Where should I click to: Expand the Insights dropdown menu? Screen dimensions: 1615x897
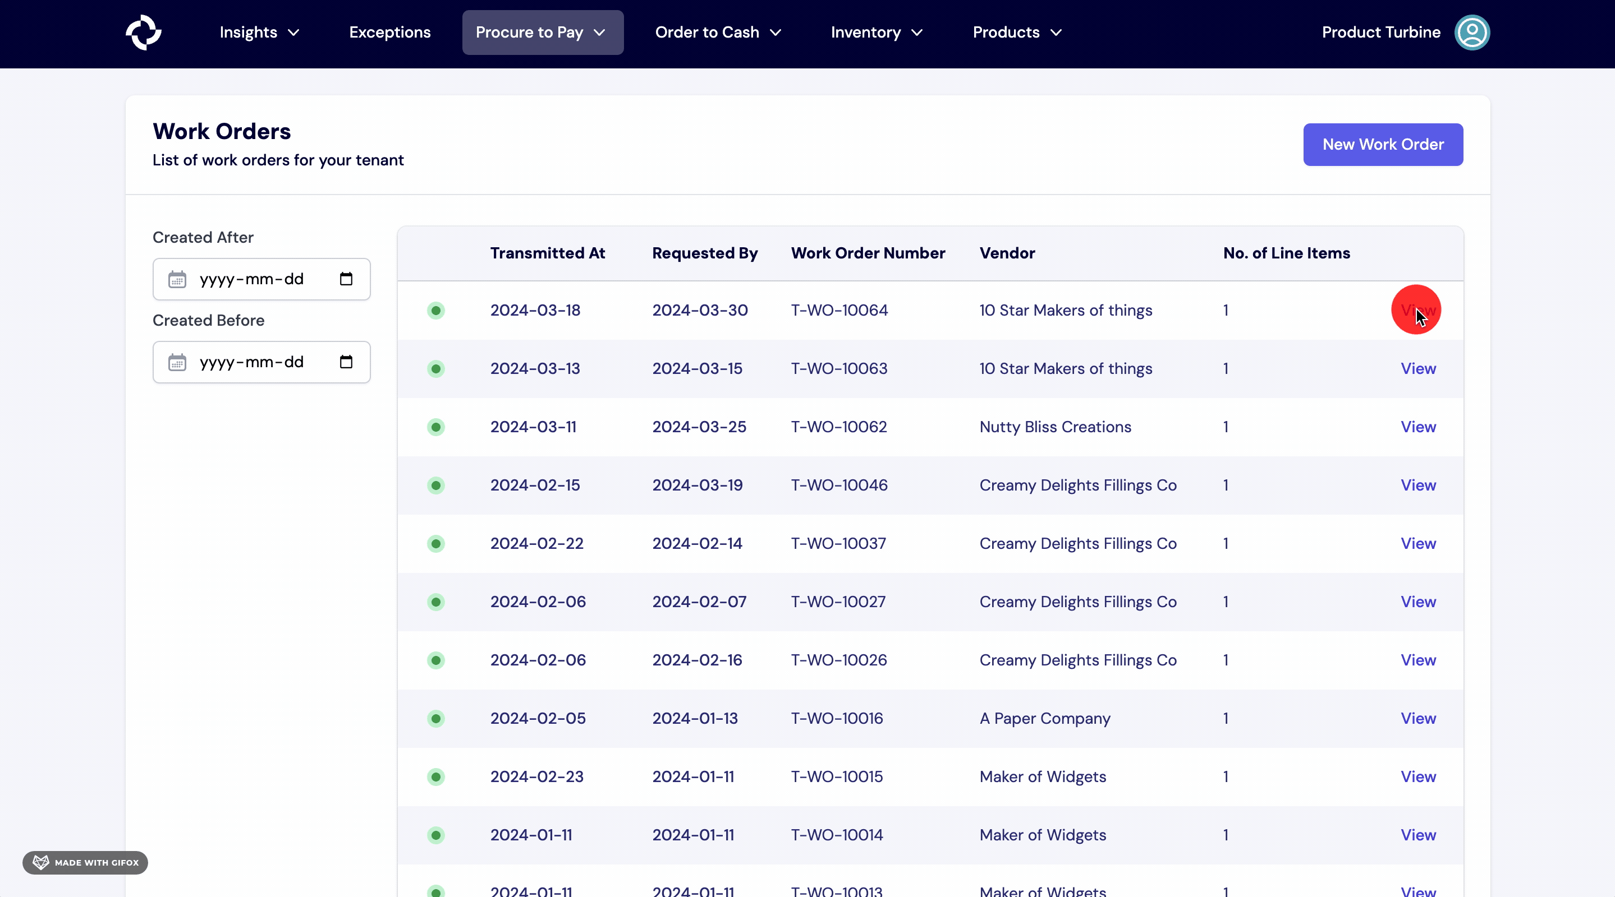point(259,32)
